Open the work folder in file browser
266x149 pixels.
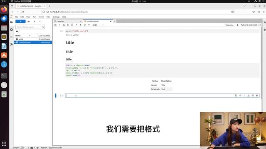pyautogui.click(x=33, y=39)
